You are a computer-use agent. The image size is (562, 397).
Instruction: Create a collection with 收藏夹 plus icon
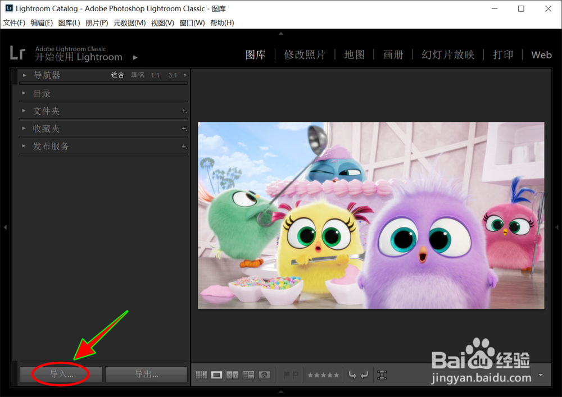coord(184,129)
